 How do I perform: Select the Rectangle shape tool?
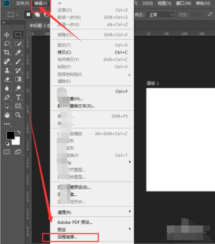18,106
